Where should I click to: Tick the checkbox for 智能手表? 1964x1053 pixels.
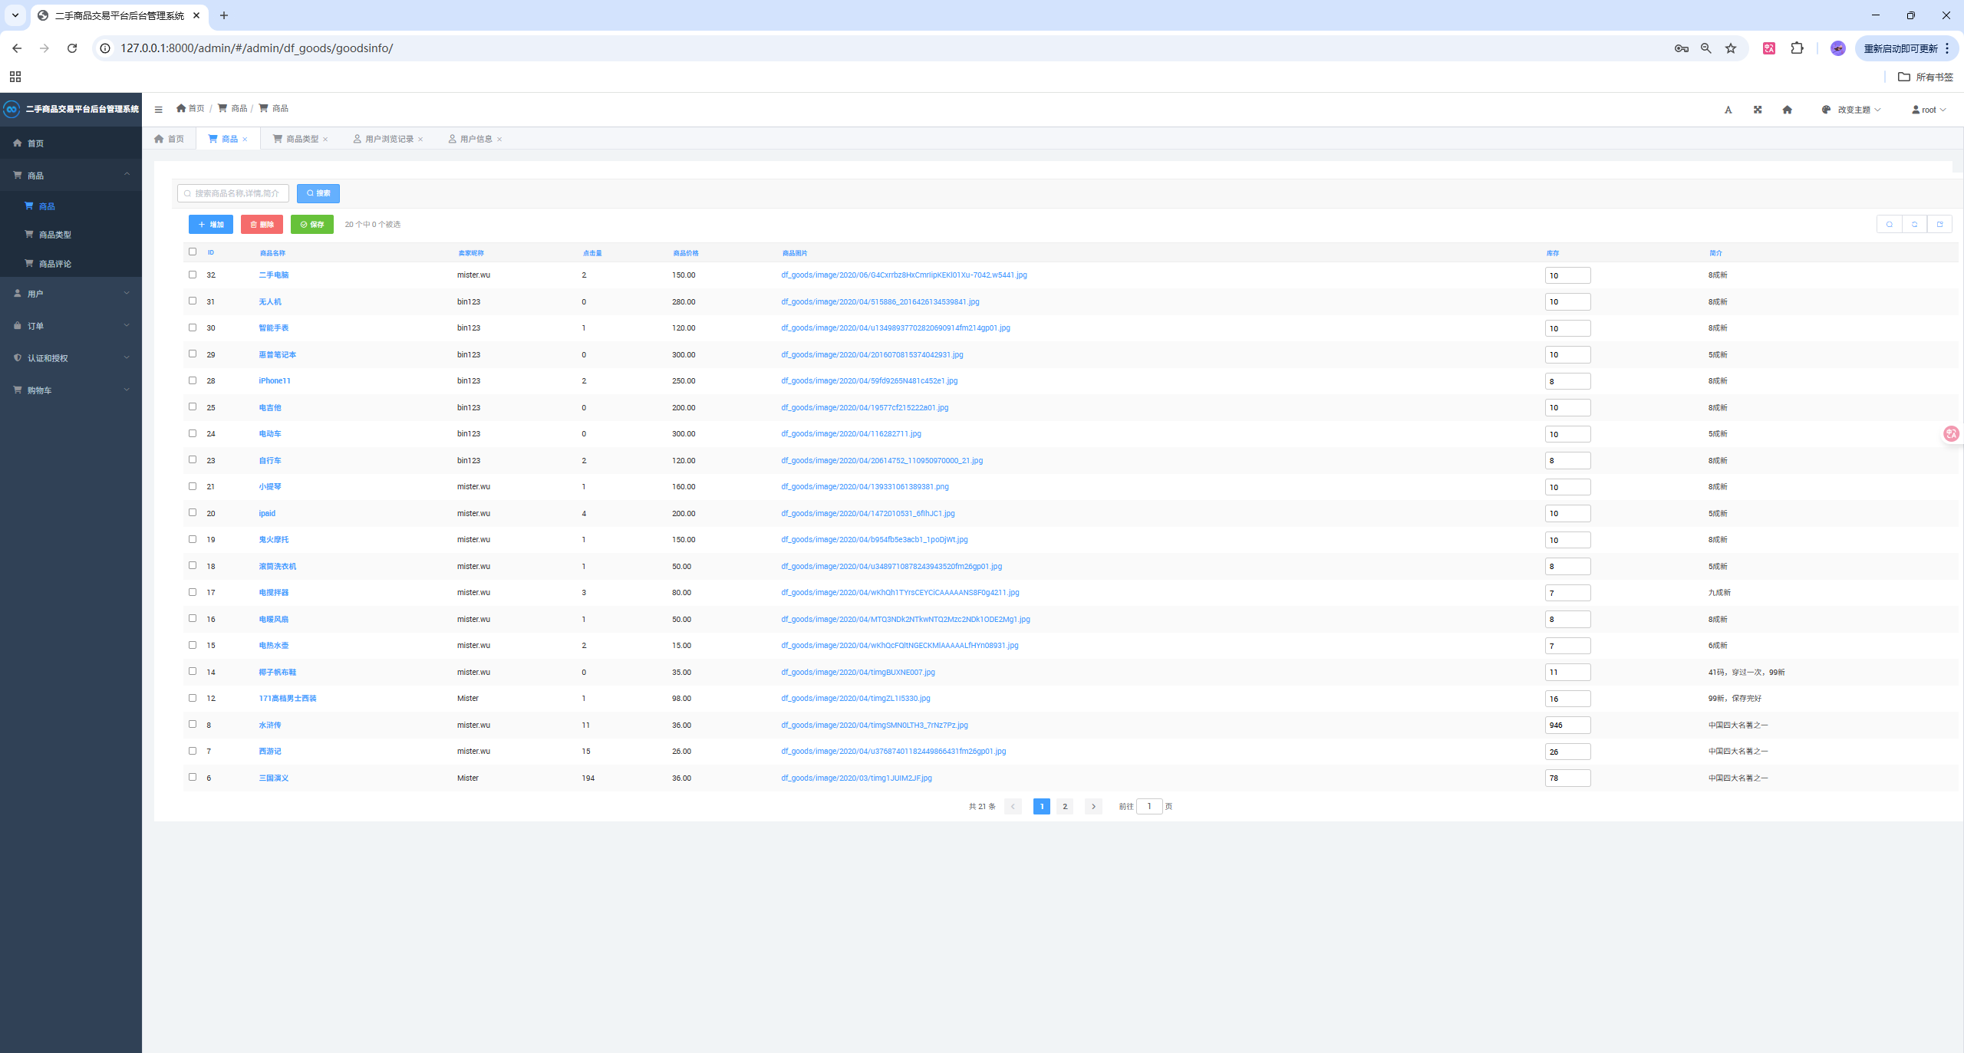(193, 327)
